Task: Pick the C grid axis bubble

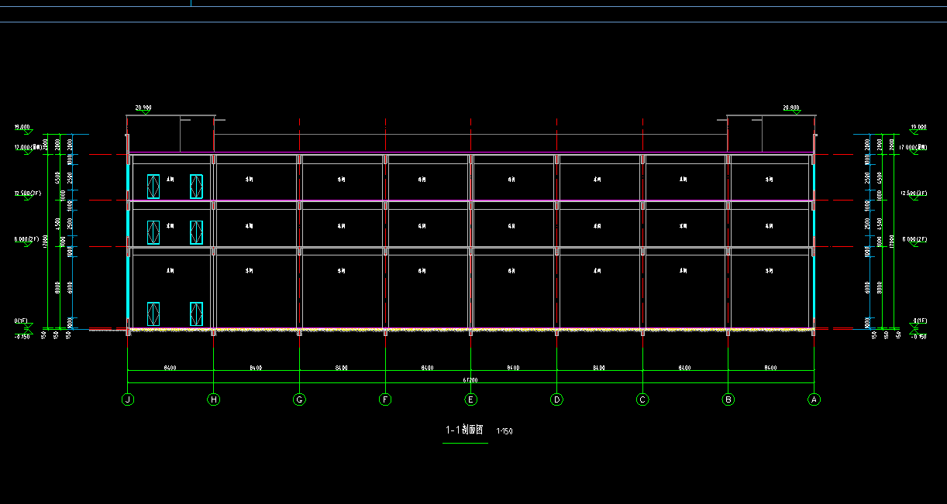Action: [642, 399]
